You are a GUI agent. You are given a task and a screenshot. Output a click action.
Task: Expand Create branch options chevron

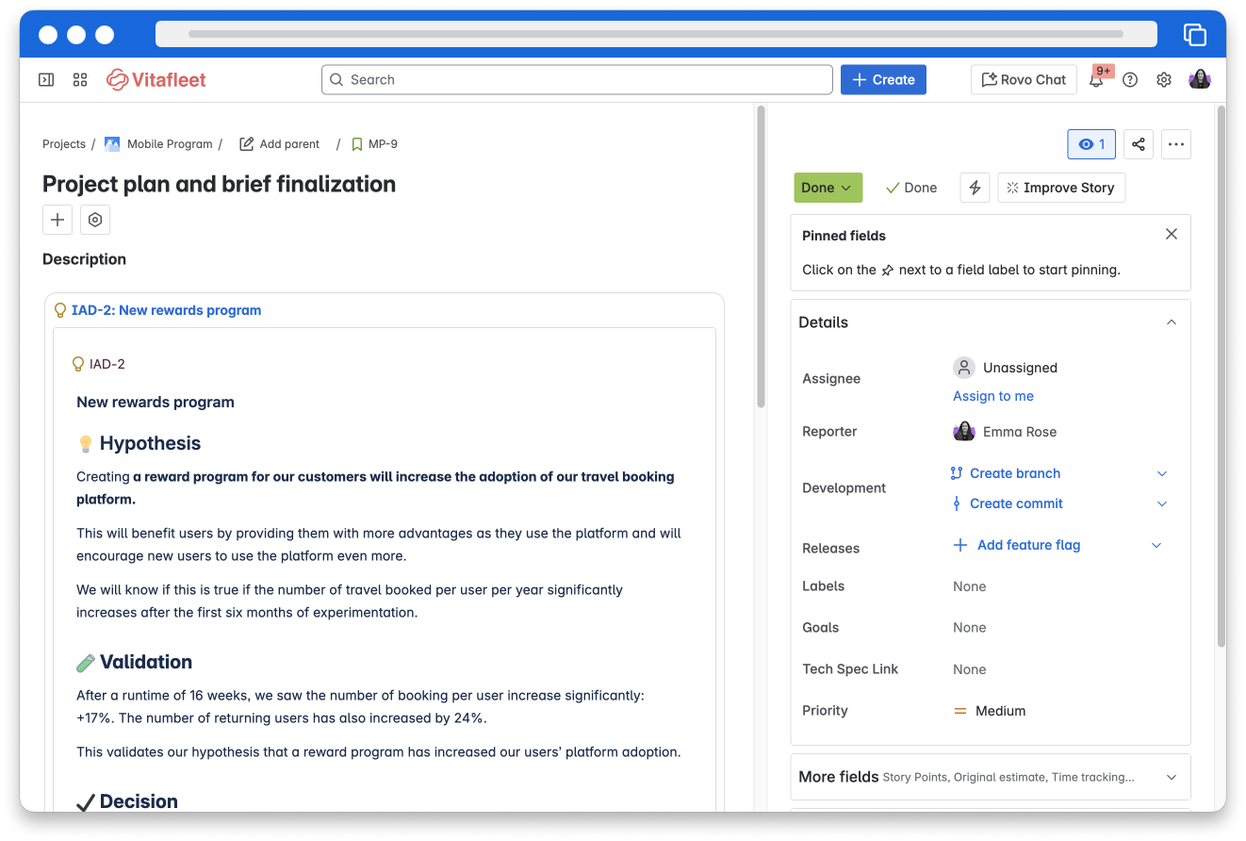tap(1162, 473)
